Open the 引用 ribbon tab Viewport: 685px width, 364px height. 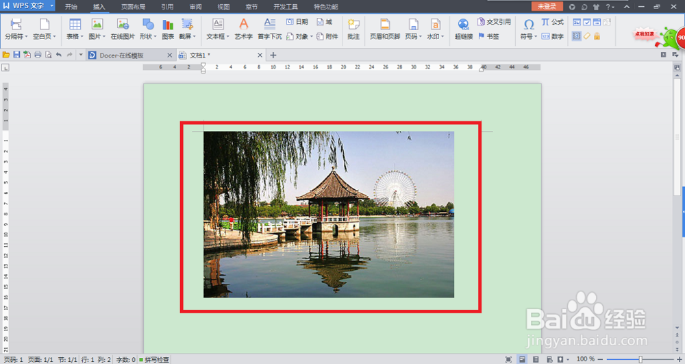167,7
